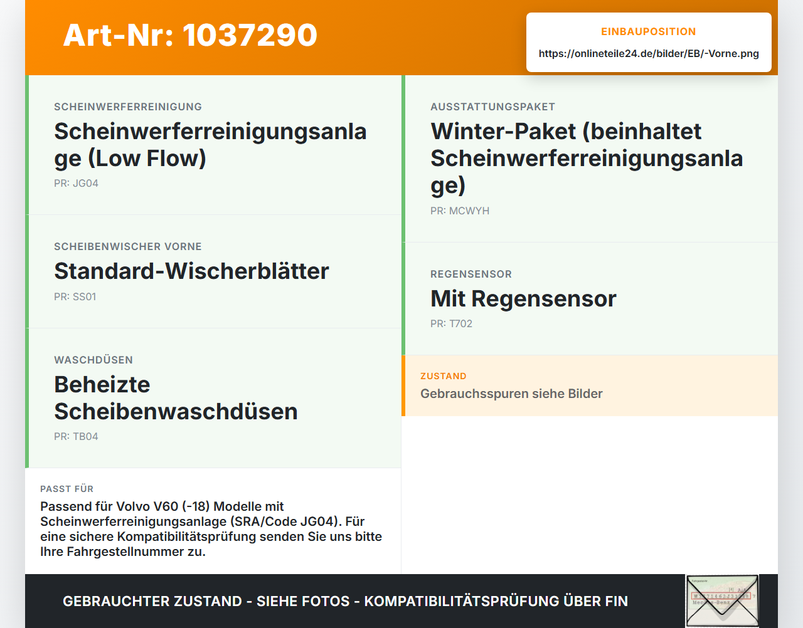
Task: Click the SCHEINWERFERREINIGUNG category label
Action: 128,107
